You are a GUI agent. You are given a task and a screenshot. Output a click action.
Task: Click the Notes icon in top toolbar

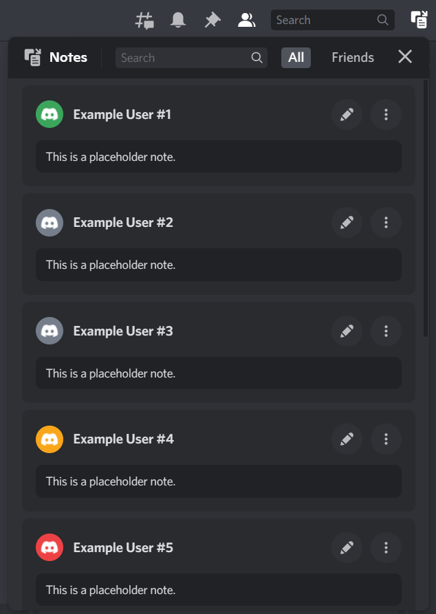pyautogui.click(x=419, y=20)
